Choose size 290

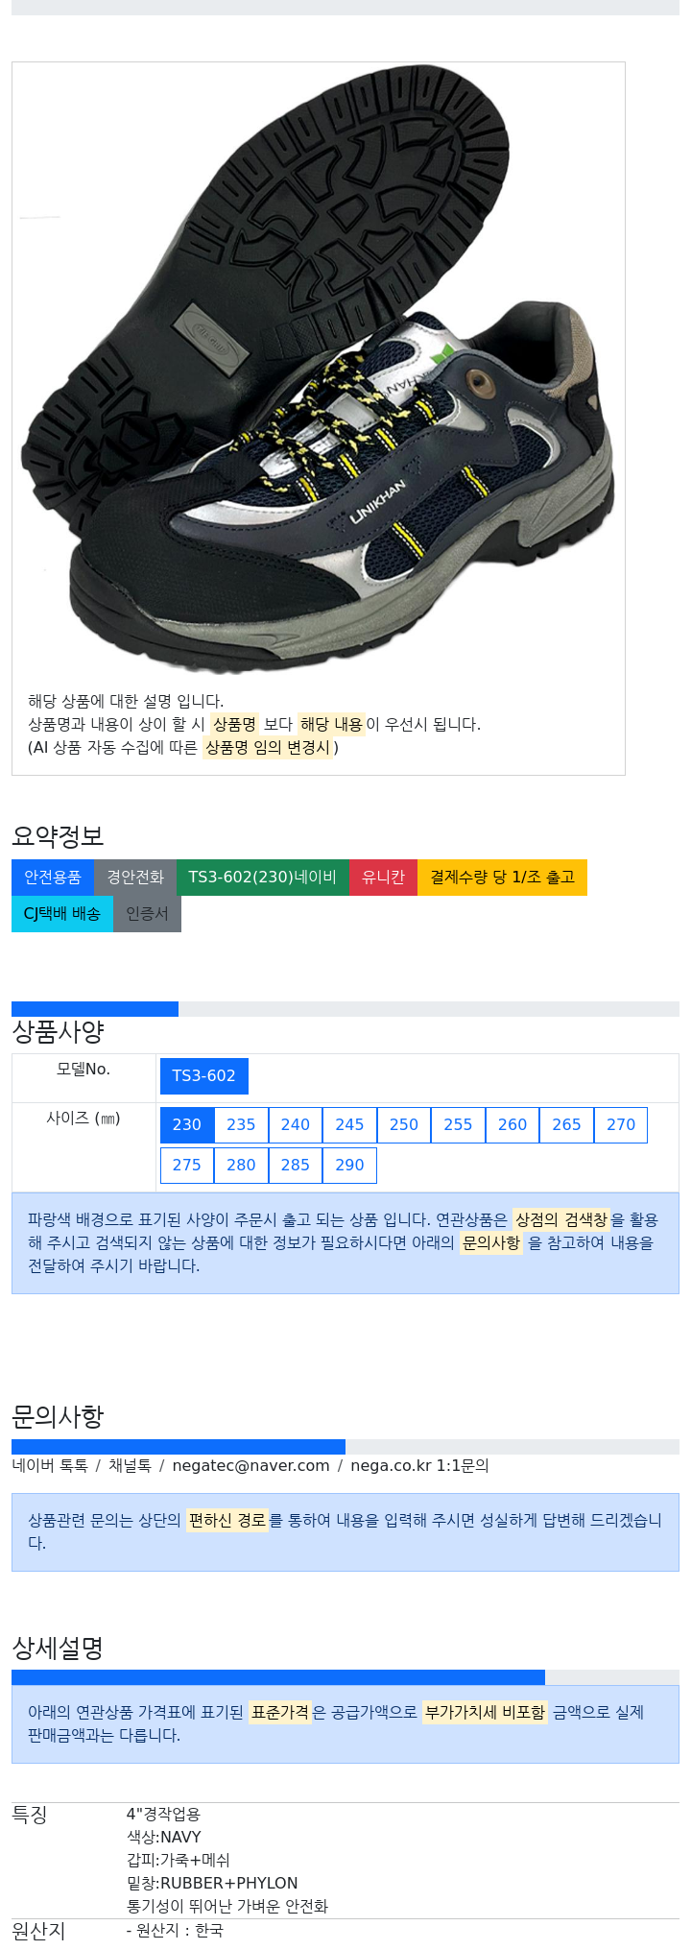point(349,1166)
